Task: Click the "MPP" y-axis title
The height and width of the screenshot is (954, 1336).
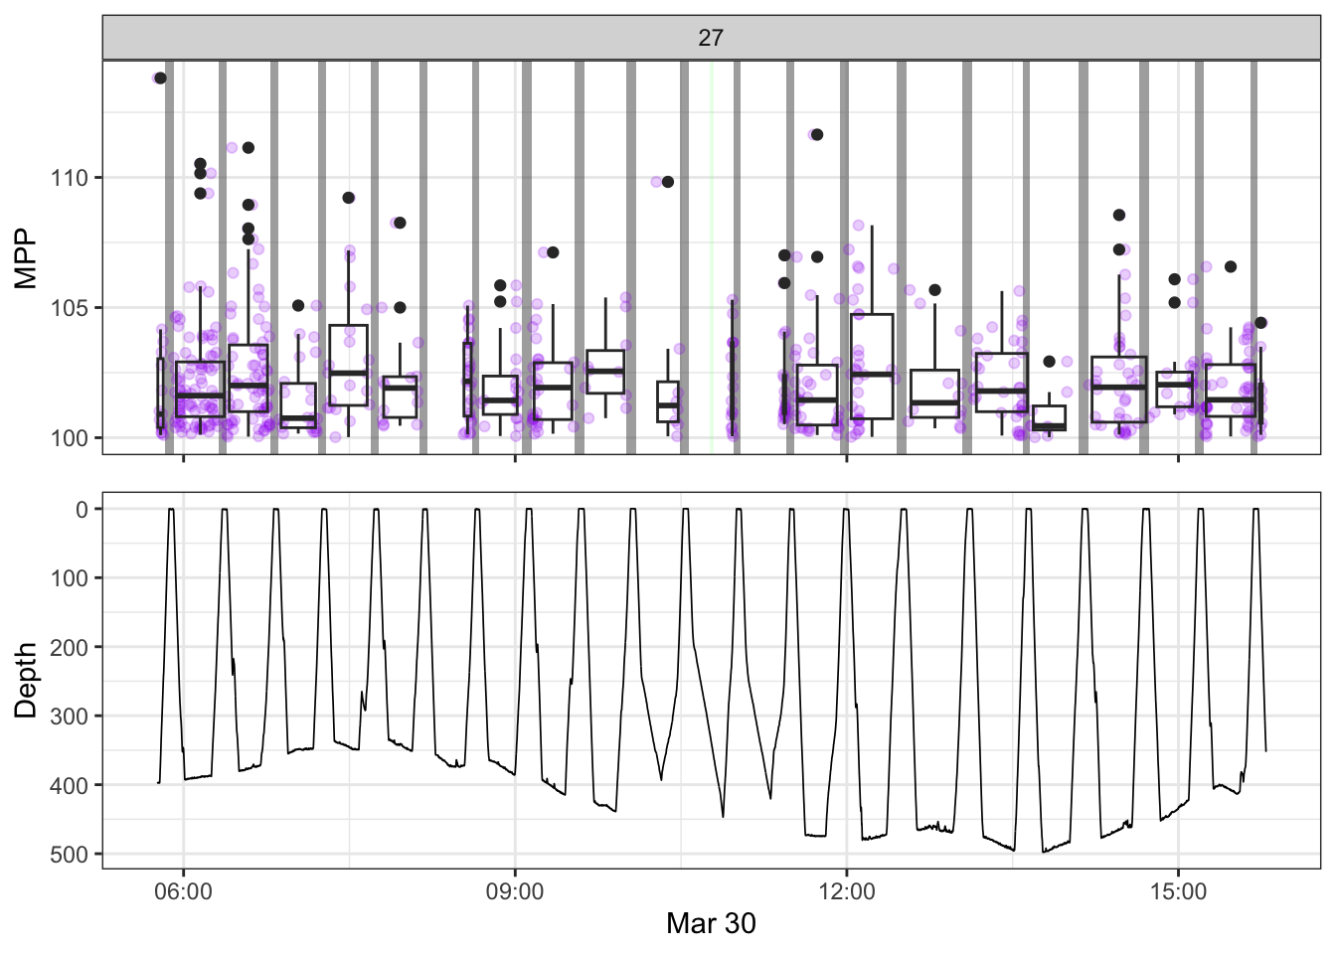Action: click(x=26, y=258)
